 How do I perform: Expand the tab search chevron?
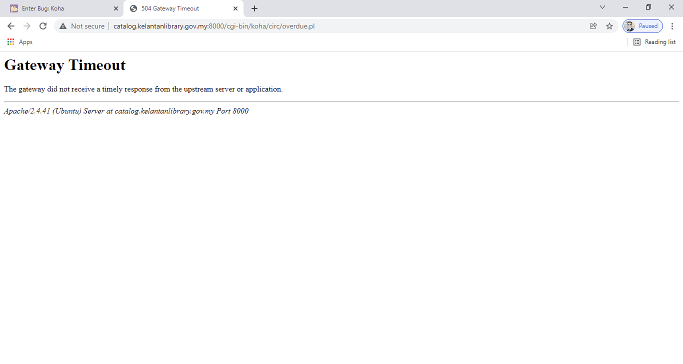point(602,7)
